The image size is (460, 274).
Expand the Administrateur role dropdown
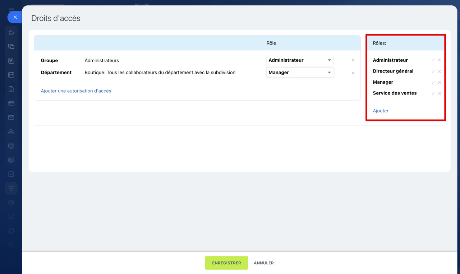300,60
